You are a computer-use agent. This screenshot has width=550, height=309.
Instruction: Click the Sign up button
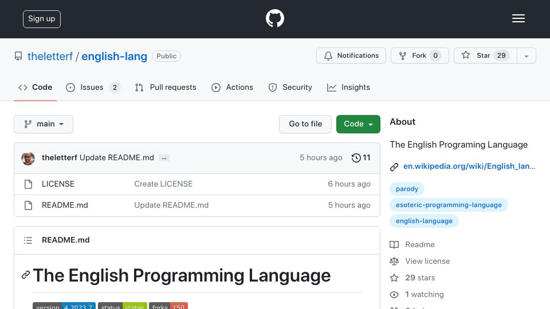[x=42, y=19]
